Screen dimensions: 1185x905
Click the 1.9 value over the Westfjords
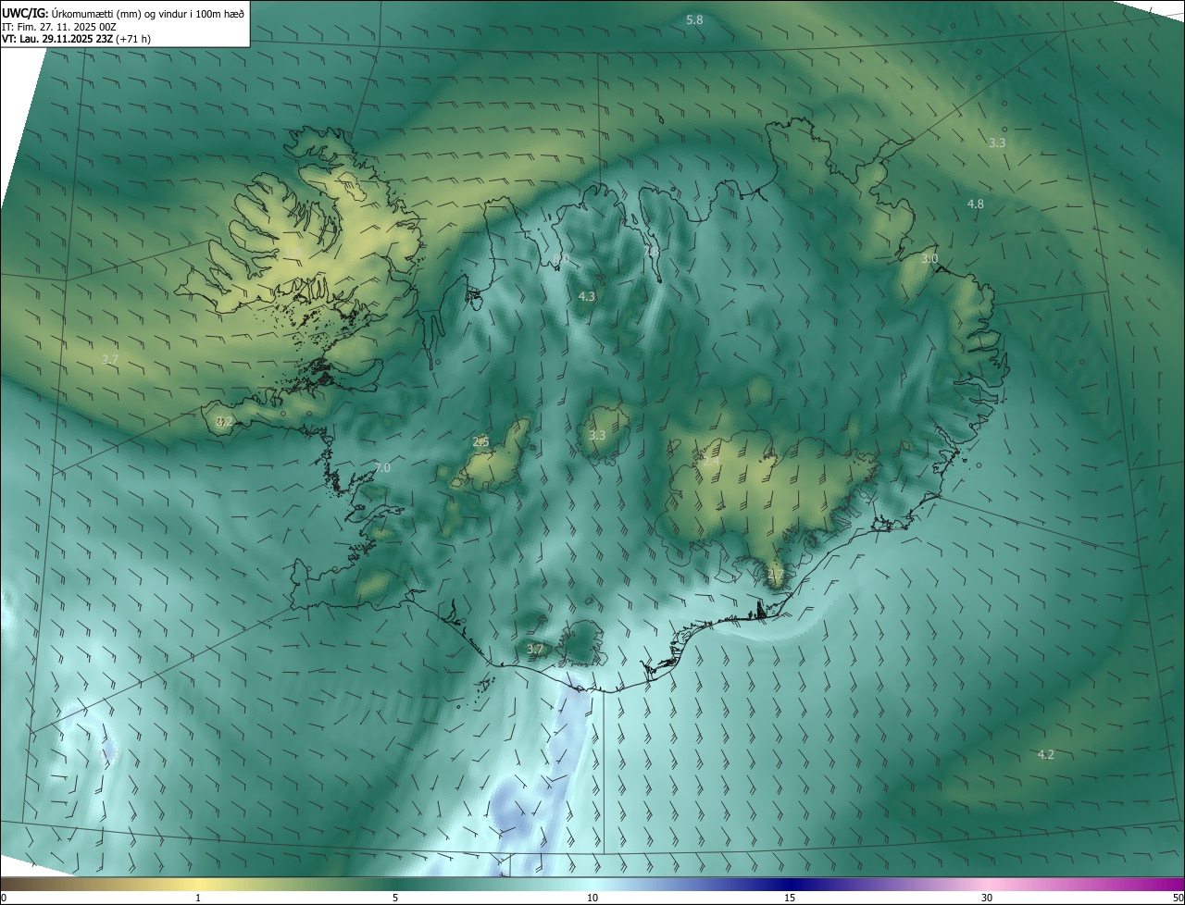coord(293,253)
